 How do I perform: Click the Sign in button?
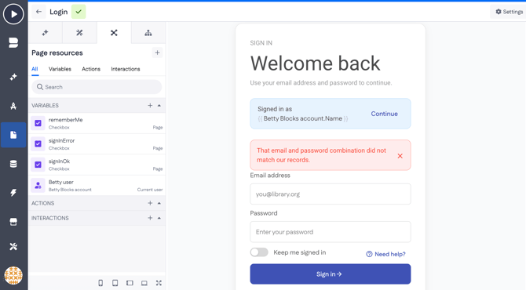pyautogui.click(x=331, y=274)
